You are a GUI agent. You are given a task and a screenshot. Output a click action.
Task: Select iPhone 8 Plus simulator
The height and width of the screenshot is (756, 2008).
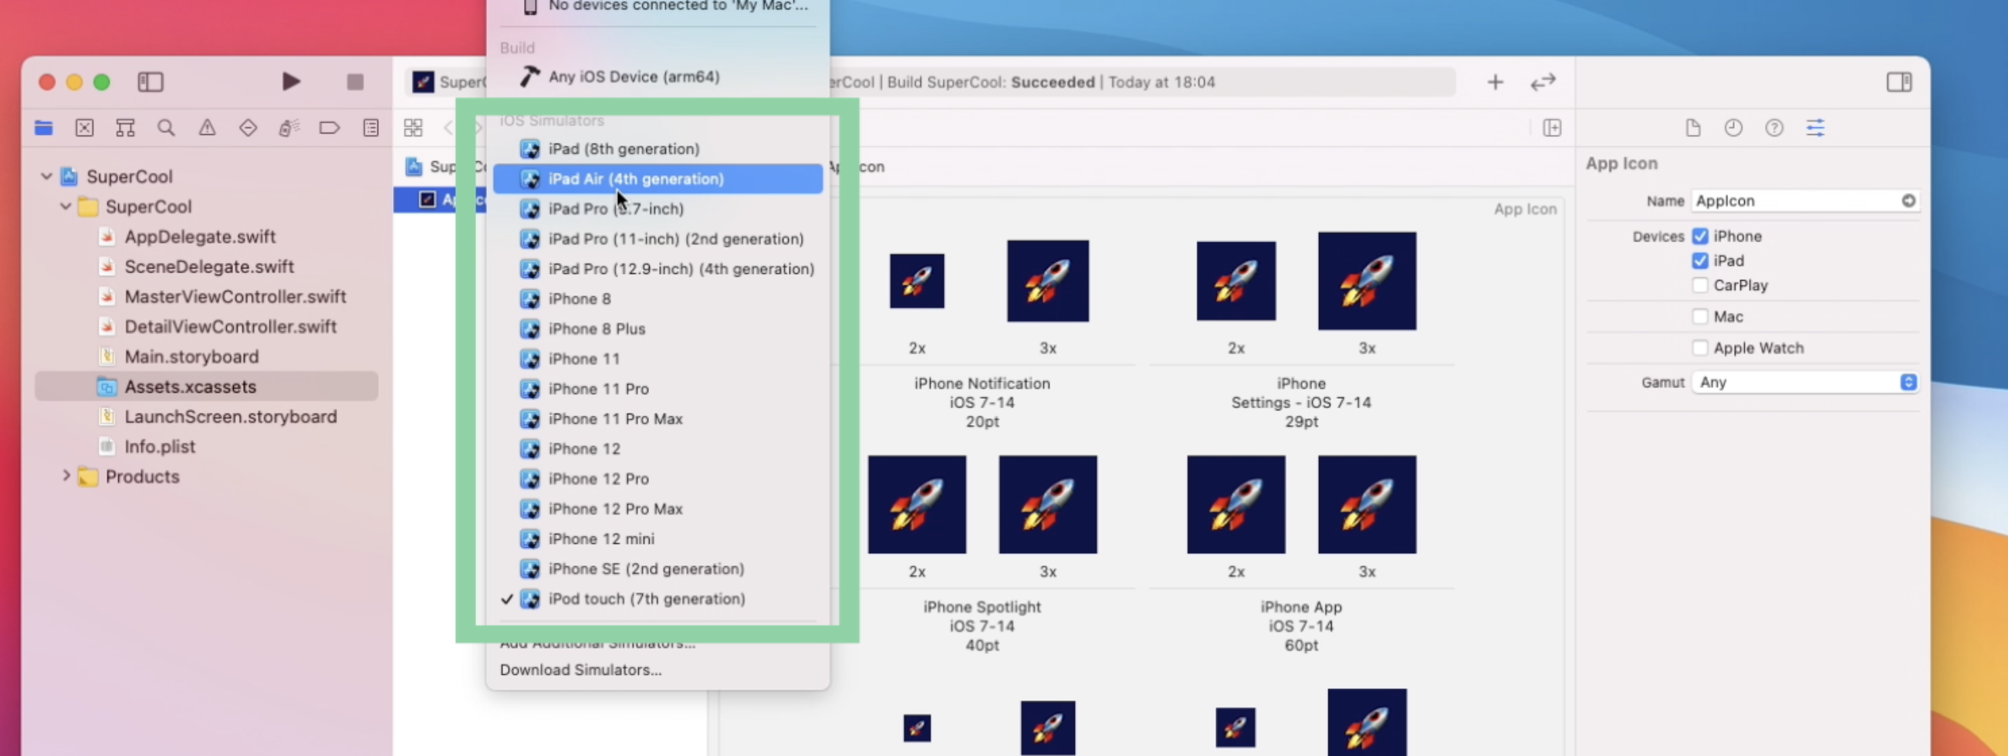coord(658,329)
